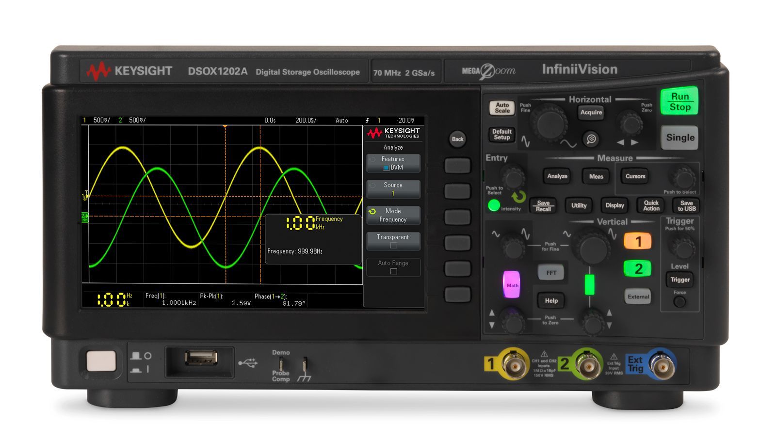Click the FFT button
The image size is (776, 436).
pos(551,272)
